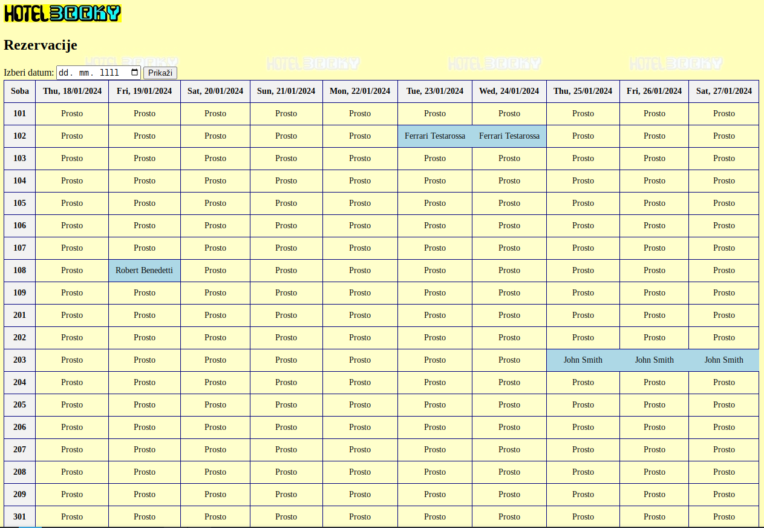The image size is (764, 528).
Task: Click the Soba column header
Action: pos(20,91)
